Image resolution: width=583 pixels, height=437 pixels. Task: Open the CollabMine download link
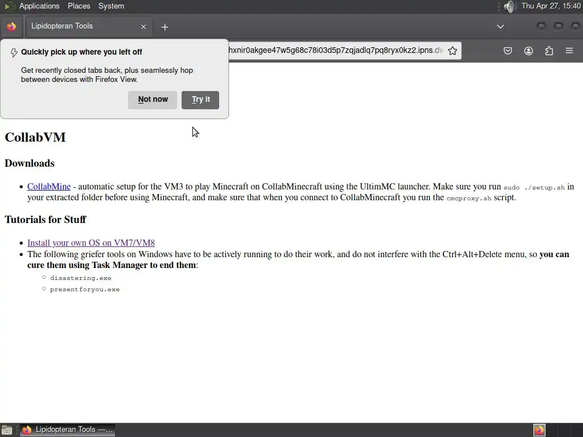pos(49,187)
